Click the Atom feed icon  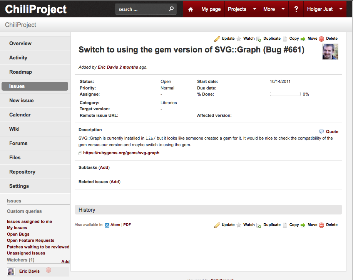[107, 225]
